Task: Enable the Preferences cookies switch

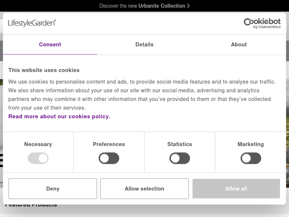Action: [x=109, y=158]
